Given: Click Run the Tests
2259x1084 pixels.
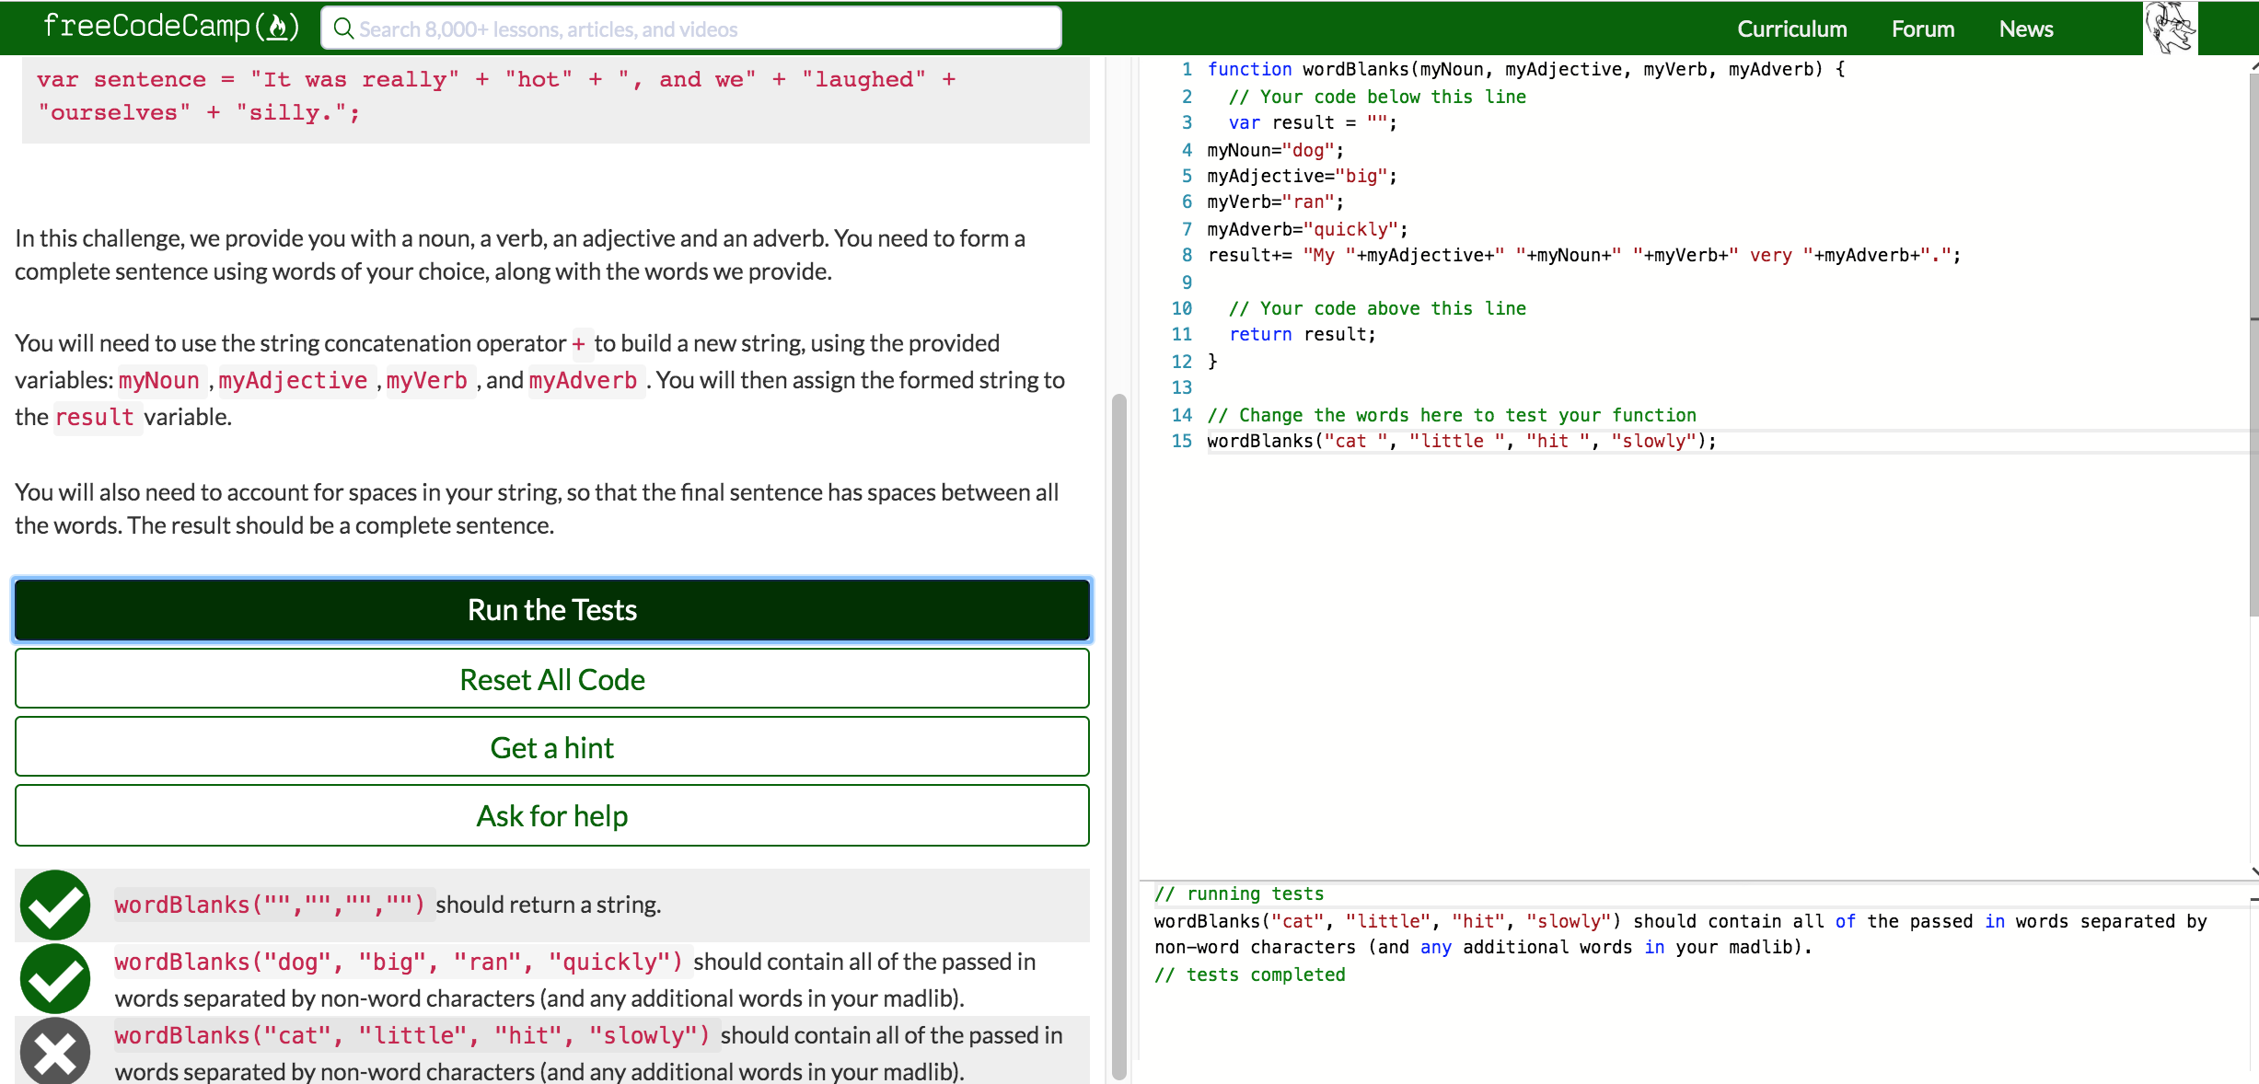Looking at the screenshot, I should pyautogui.click(x=551, y=609).
